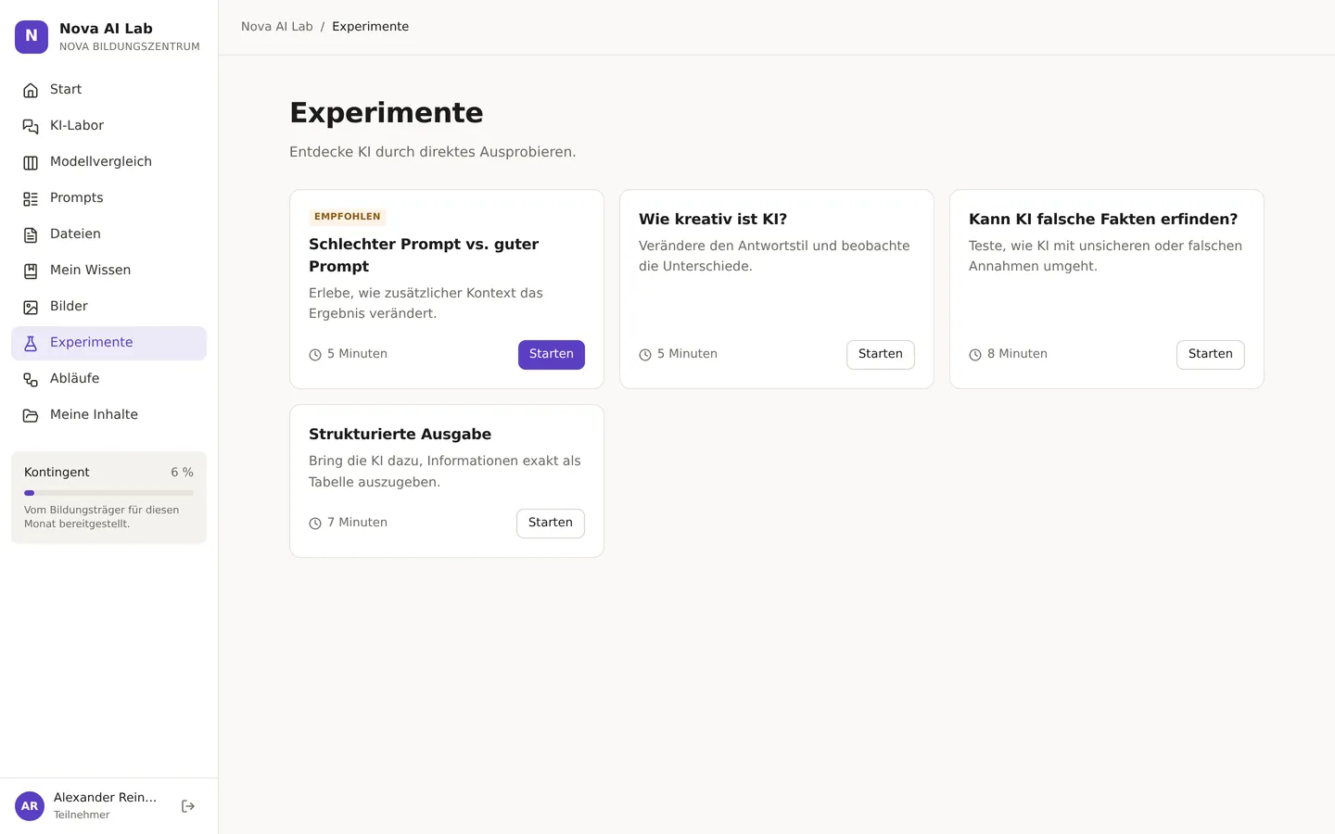Open Modellvergleich page

tap(108, 162)
